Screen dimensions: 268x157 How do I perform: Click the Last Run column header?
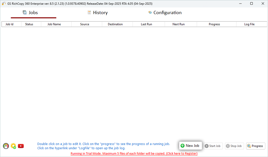click(147, 24)
